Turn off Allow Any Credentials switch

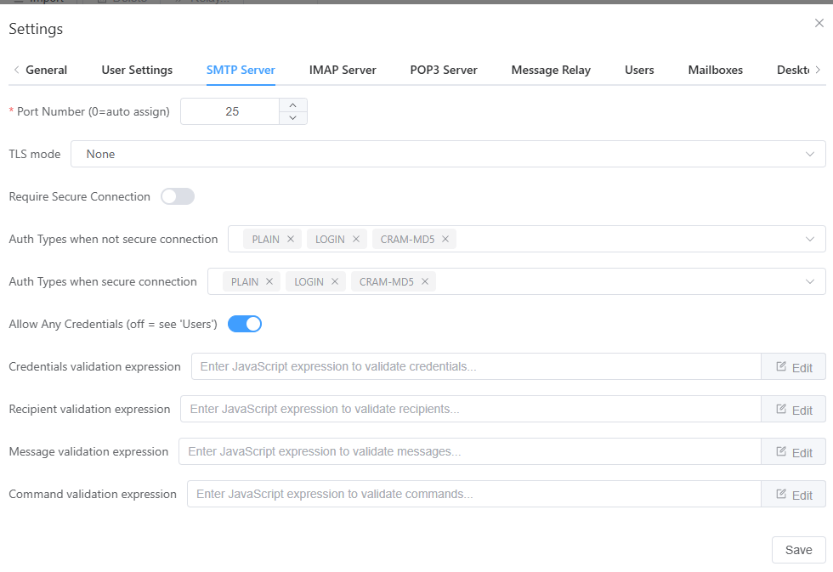tap(245, 324)
